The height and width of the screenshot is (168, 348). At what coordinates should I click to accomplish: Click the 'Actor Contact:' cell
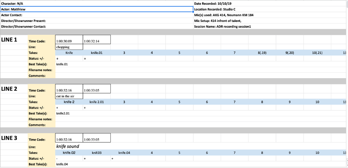96,15
